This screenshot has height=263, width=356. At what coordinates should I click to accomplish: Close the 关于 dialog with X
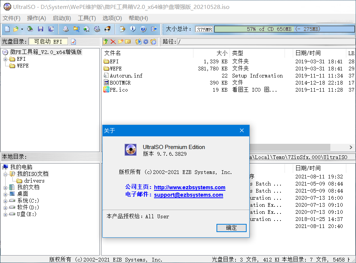(242, 130)
